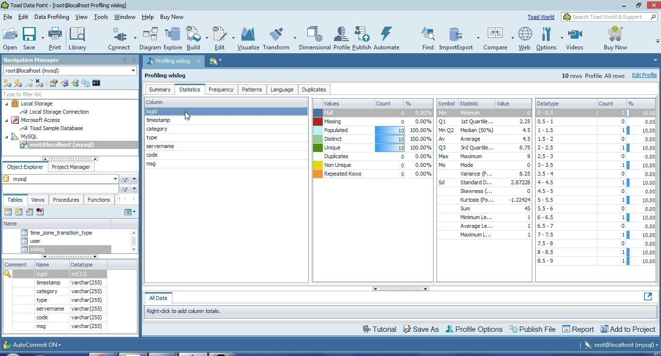The width and height of the screenshot is (661, 356).
Task: Click the Non Unique yellow color swatch
Action: click(x=318, y=165)
